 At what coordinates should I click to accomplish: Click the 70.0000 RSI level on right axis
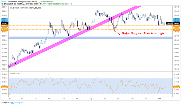[176, 78]
